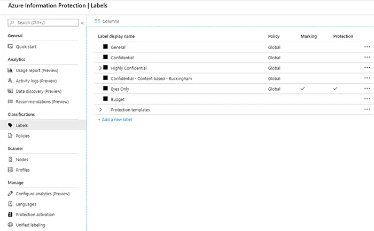
Task: Click Add a new label link
Action: click(x=115, y=120)
